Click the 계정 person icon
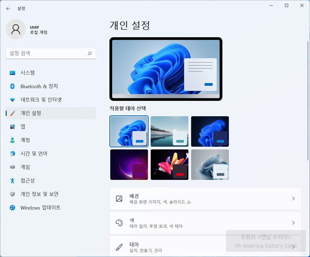The height and width of the screenshot is (257, 310). coord(12,140)
